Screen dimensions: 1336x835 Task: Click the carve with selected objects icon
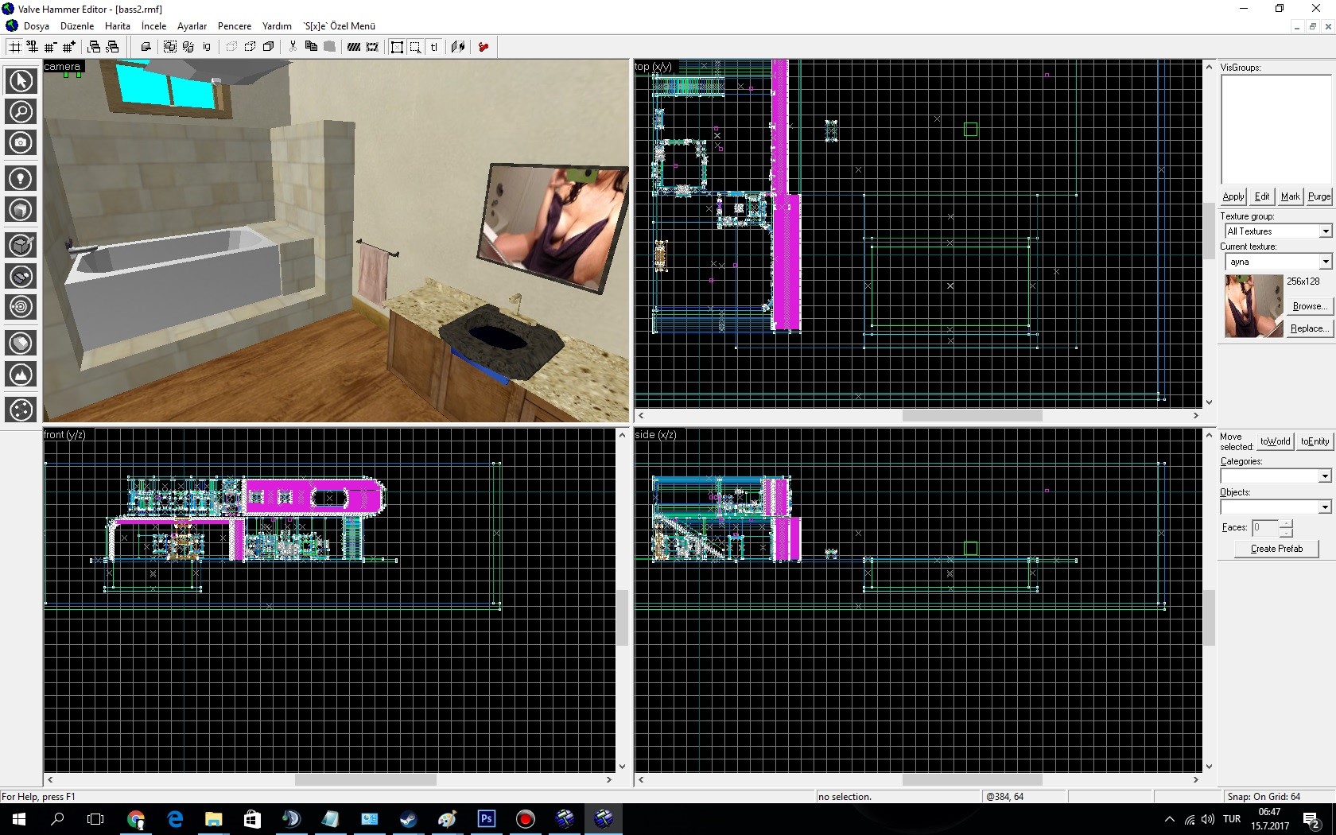(x=146, y=47)
